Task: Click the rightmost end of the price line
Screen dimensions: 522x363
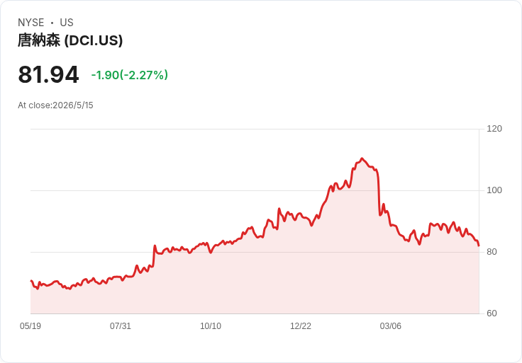Action: point(479,246)
